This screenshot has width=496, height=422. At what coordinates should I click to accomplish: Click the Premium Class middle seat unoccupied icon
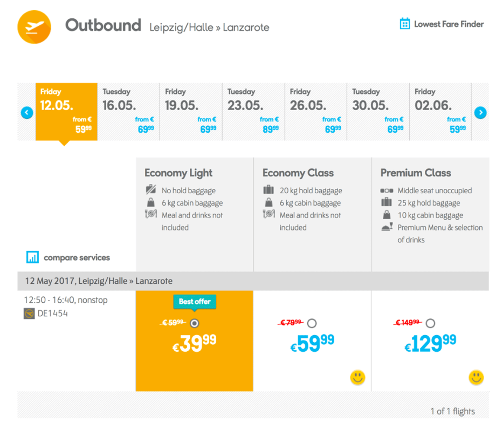click(x=386, y=190)
